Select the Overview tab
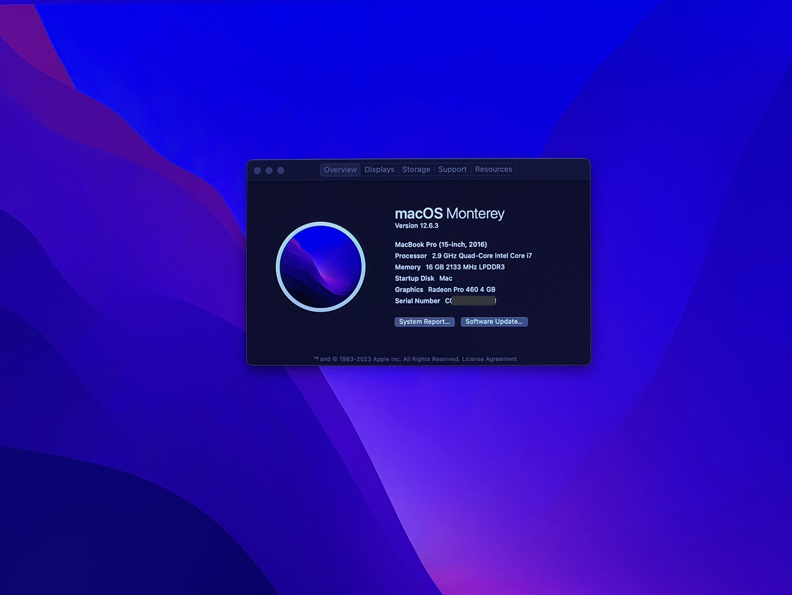This screenshot has width=792, height=595. [340, 170]
